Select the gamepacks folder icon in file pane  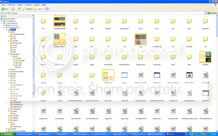(x=205, y=21)
